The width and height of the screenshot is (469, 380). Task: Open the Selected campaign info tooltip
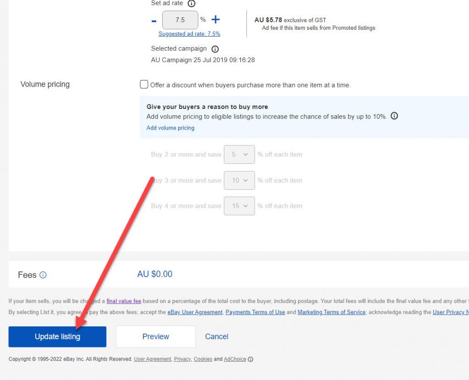point(214,49)
